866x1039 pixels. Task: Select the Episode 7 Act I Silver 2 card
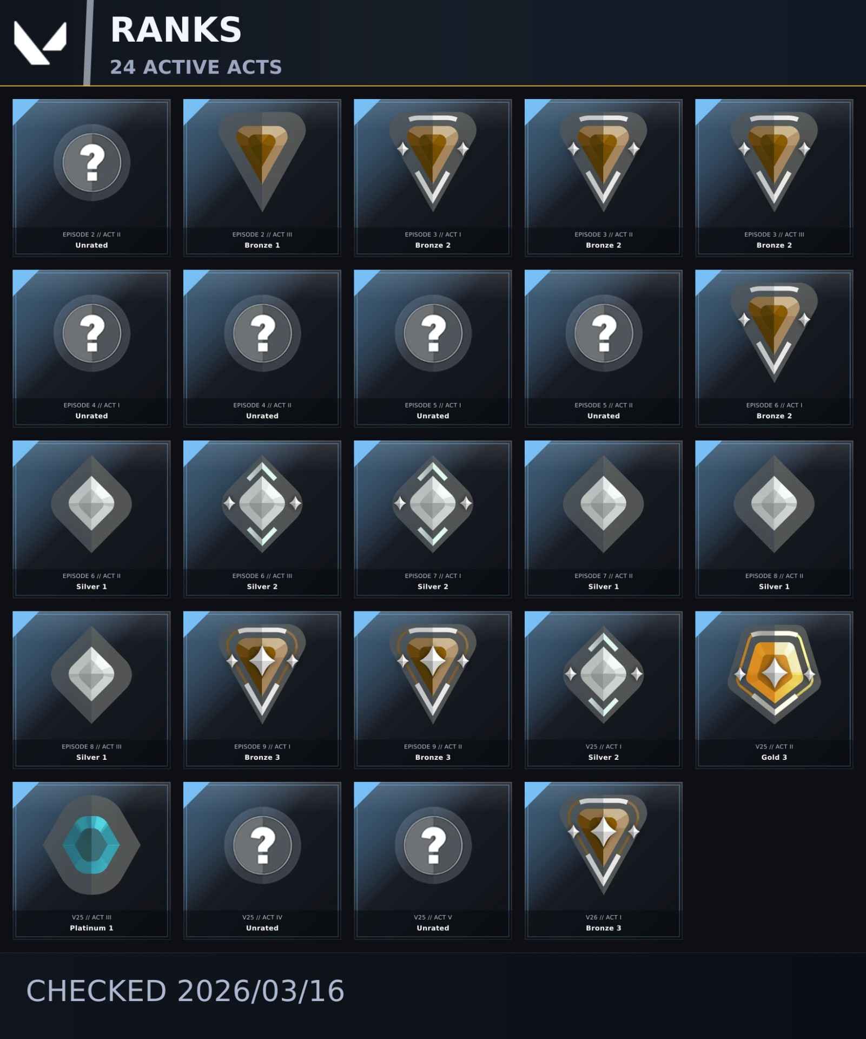(433, 519)
